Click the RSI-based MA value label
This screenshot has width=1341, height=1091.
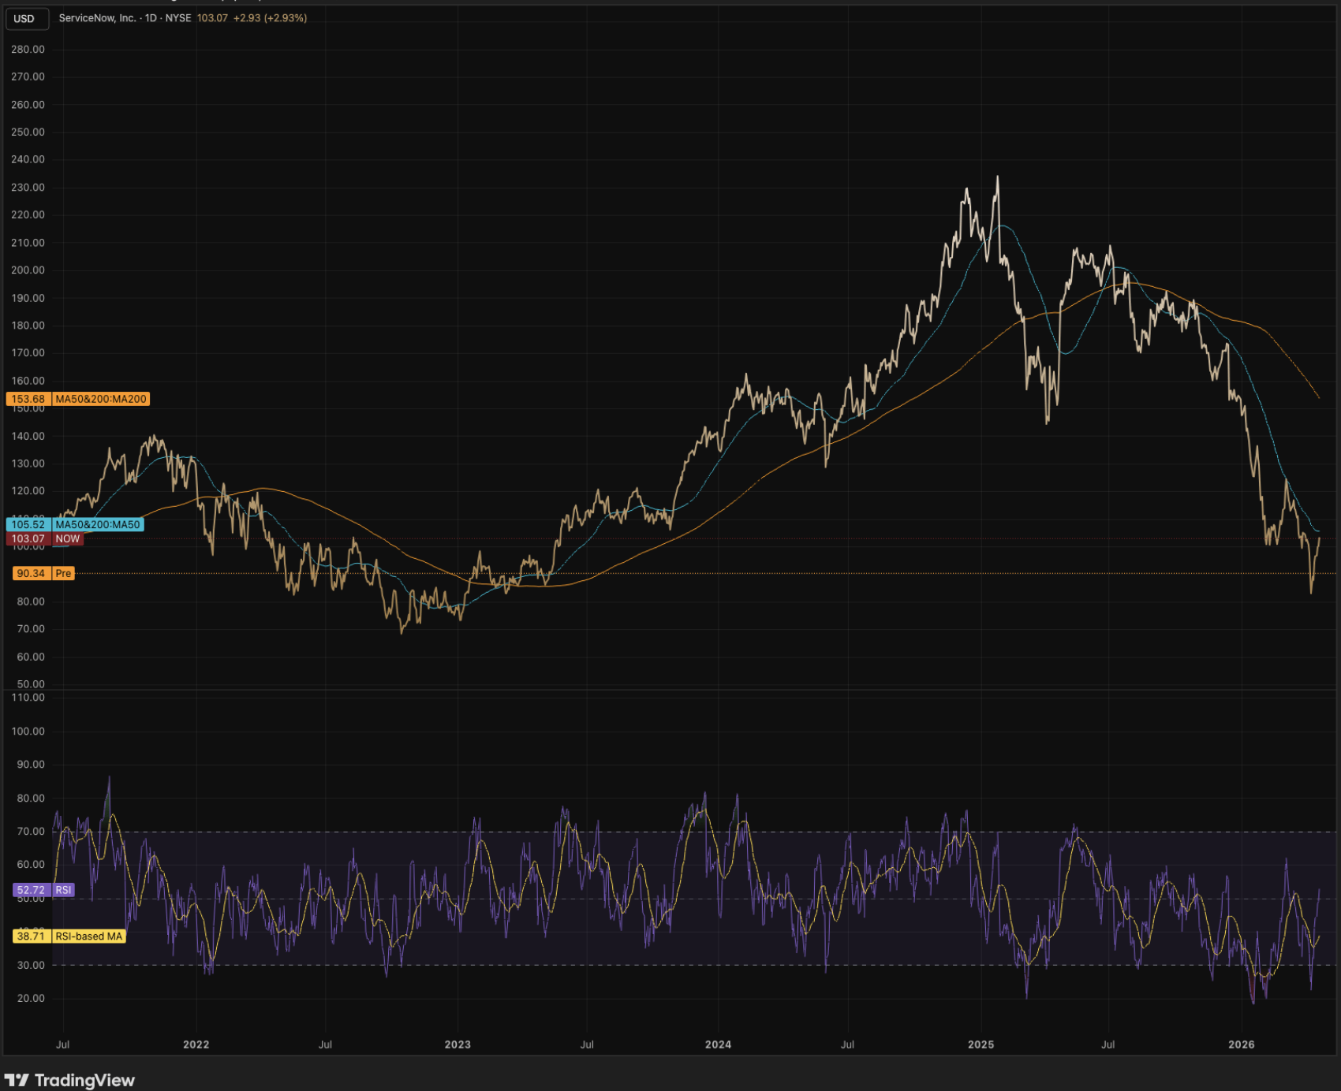coord(69,936)
